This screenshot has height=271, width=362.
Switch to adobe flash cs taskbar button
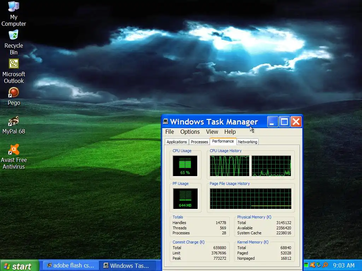71,266
